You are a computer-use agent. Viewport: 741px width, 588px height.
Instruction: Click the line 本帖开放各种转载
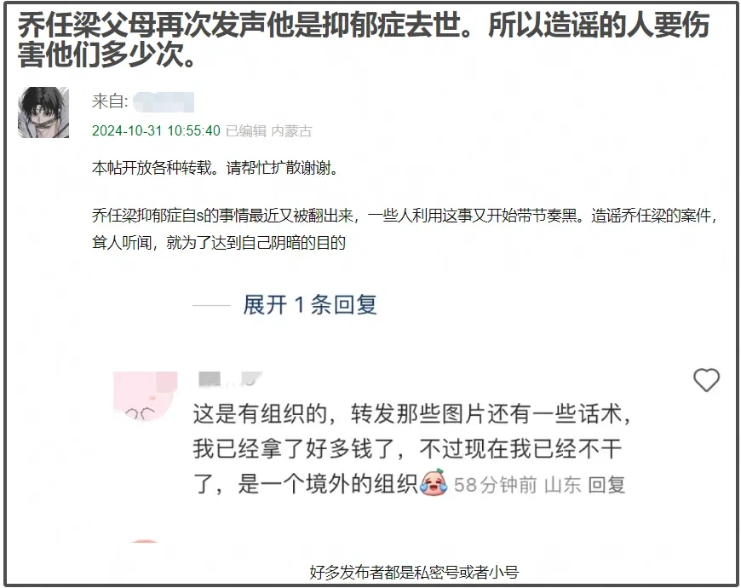pyautogui.click(x=215, y=168)
